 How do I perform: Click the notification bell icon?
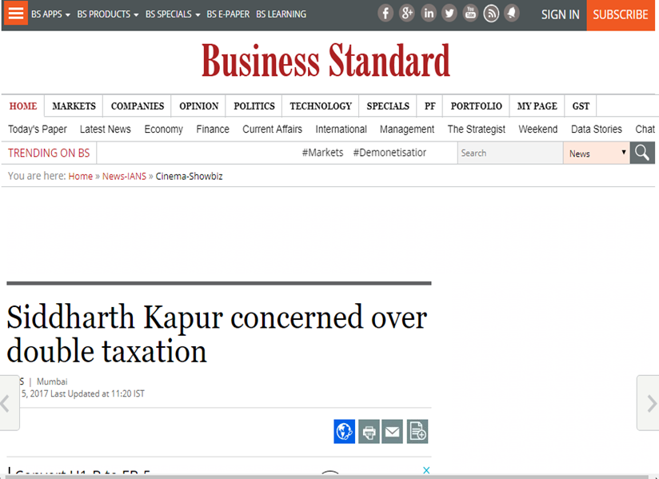coord(512,14)
